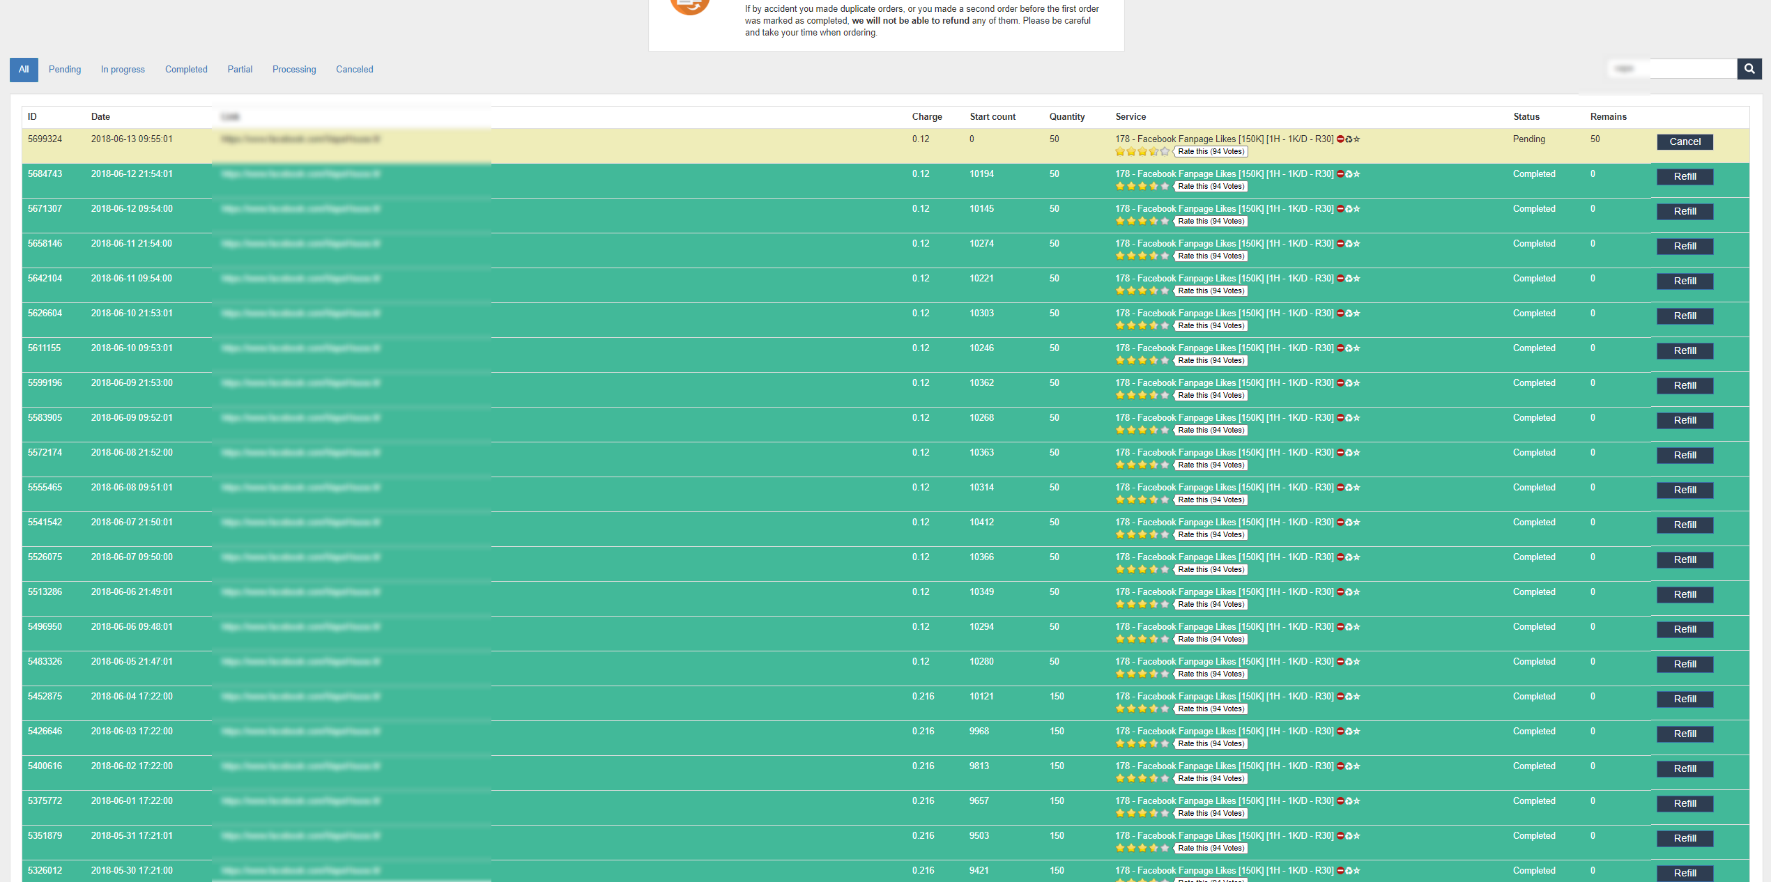Click the Remains column header

[x=1608, y=117]
